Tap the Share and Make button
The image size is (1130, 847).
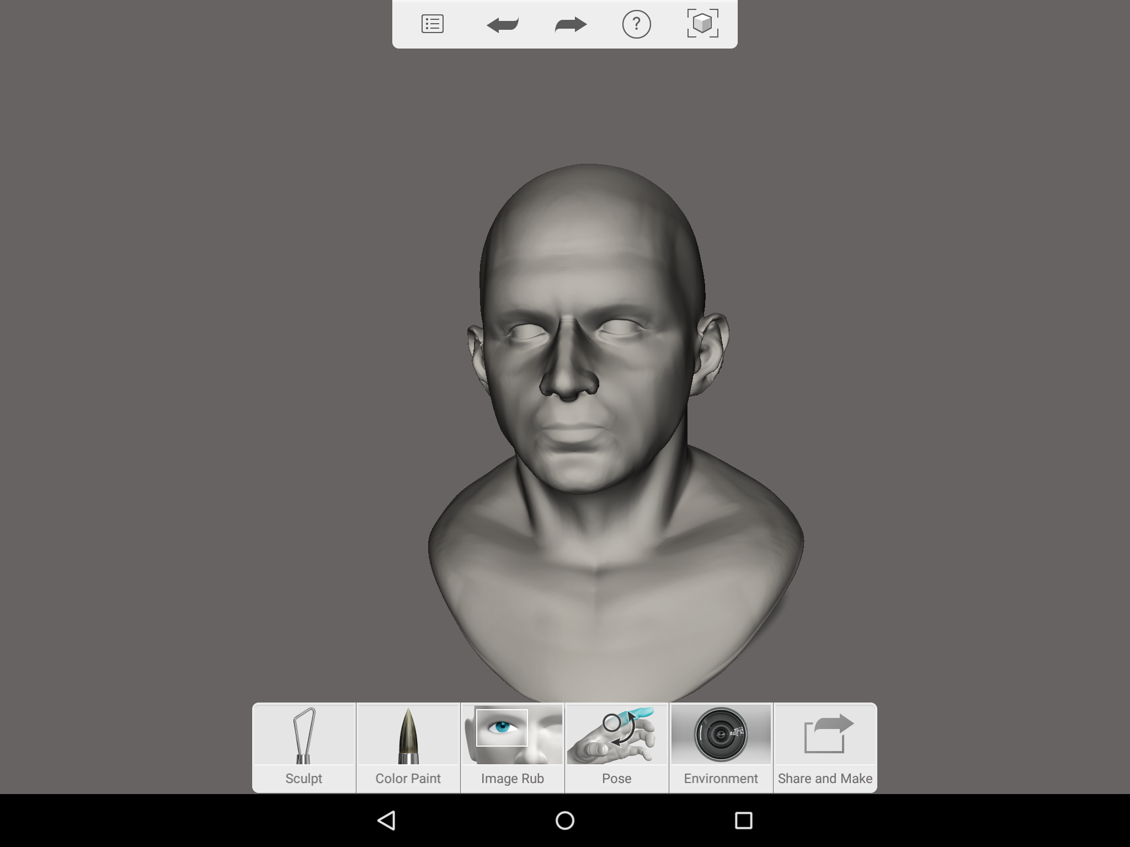click(825, 748)
